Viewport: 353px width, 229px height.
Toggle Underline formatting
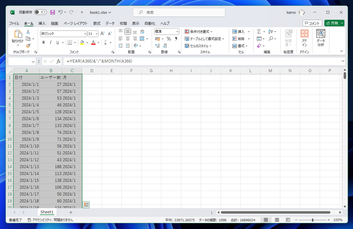click(58, 42)
